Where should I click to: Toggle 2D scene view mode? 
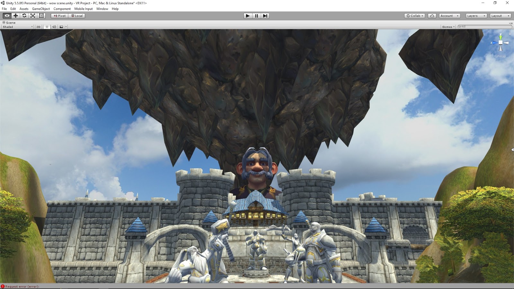coord(39,27)
